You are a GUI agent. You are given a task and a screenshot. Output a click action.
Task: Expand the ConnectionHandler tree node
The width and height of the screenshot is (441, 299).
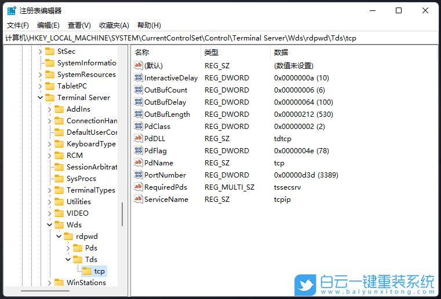point(49,121)
